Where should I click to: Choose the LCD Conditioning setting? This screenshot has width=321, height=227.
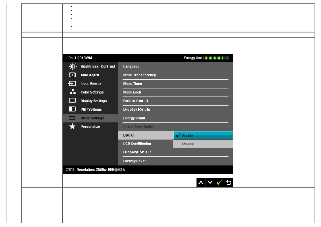[146, 144]
